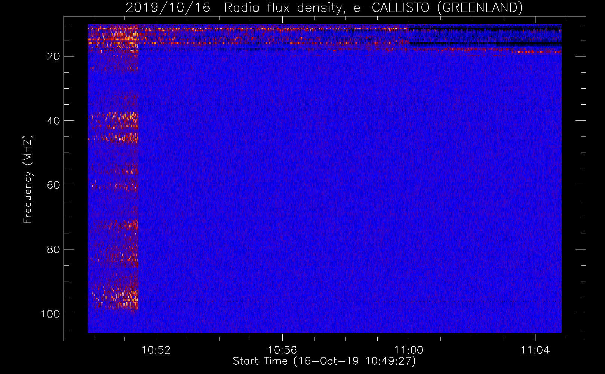Click the 40 frequency tick label
This screenshot has width=605, height=374.
point(53,121)
